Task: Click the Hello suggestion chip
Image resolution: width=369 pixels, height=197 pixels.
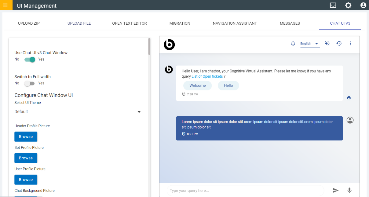Action: coord(228,86)
